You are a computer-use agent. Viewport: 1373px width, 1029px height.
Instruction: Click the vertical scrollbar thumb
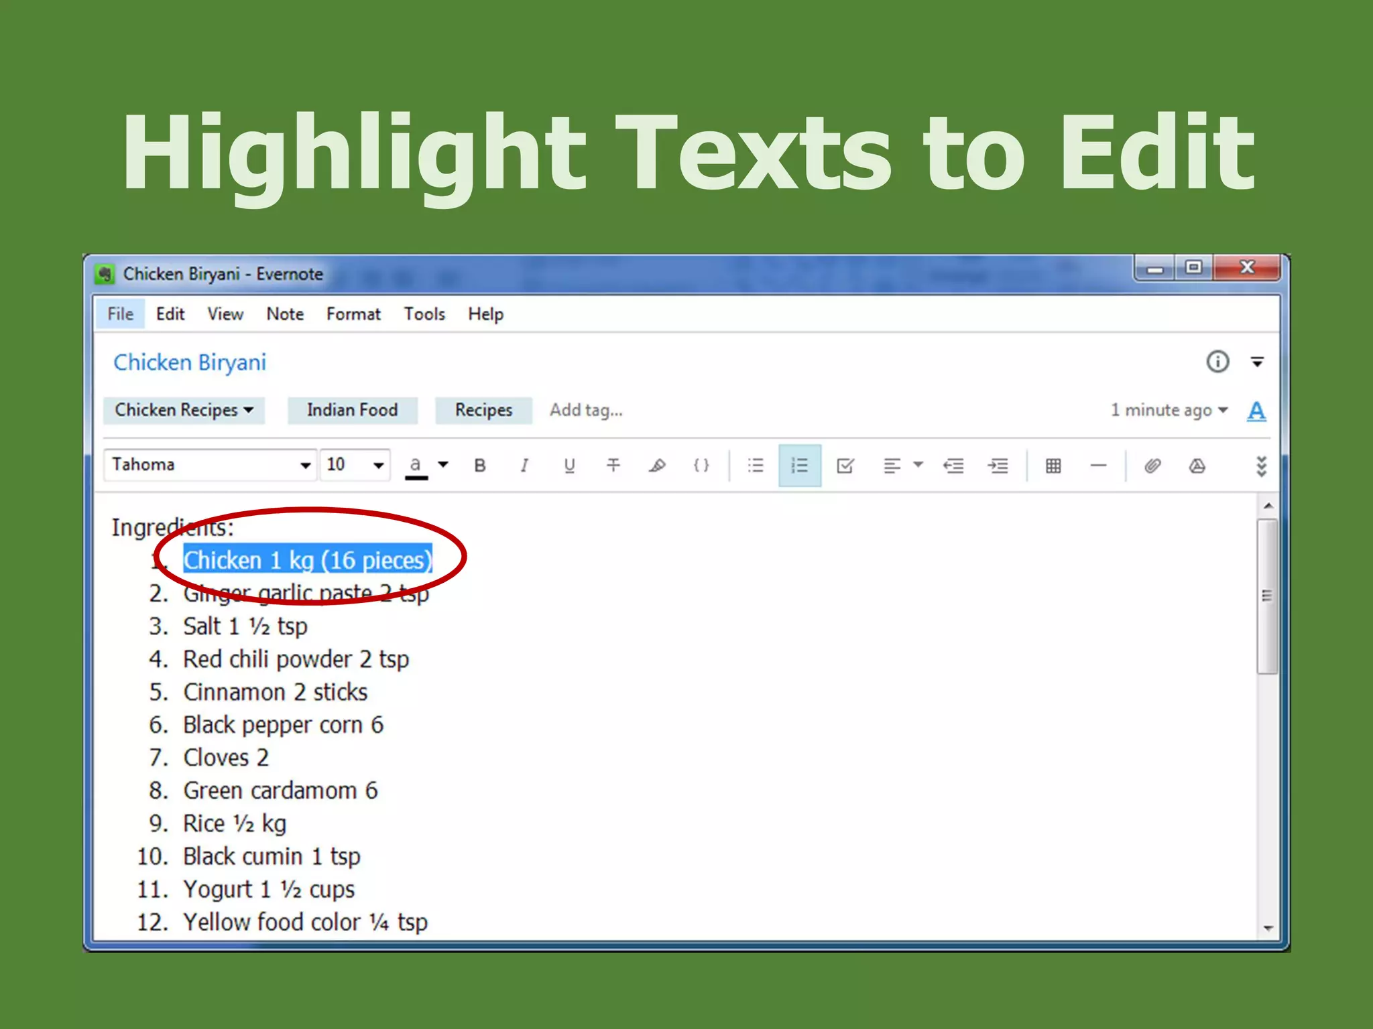pos(1267,596)
